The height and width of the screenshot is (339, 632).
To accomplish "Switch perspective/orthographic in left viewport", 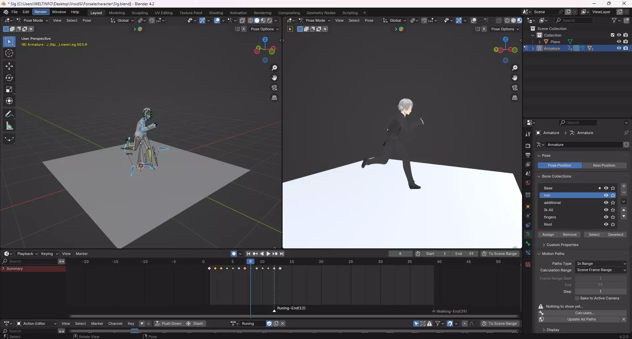I will (274, 98).
